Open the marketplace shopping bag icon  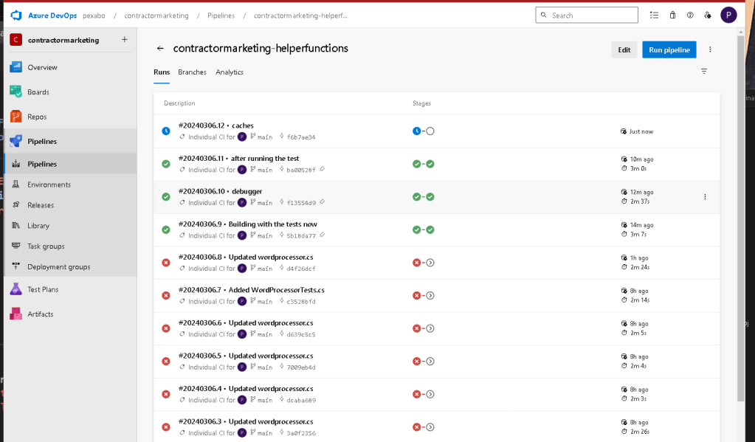(672, 15)
